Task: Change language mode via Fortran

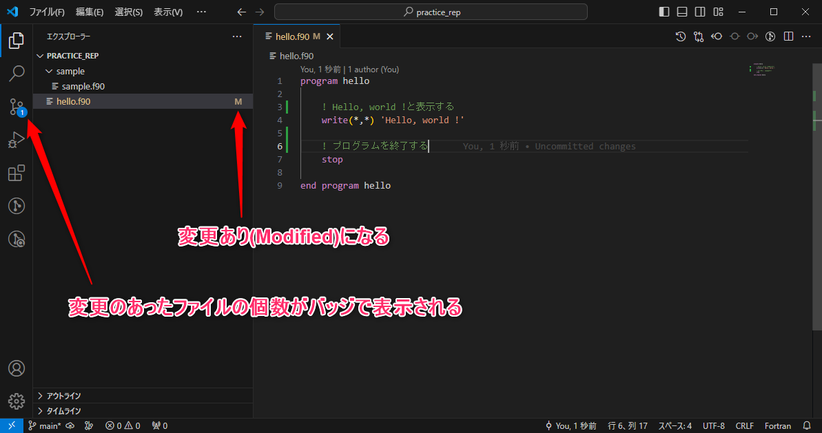Action: coord(777,425)
